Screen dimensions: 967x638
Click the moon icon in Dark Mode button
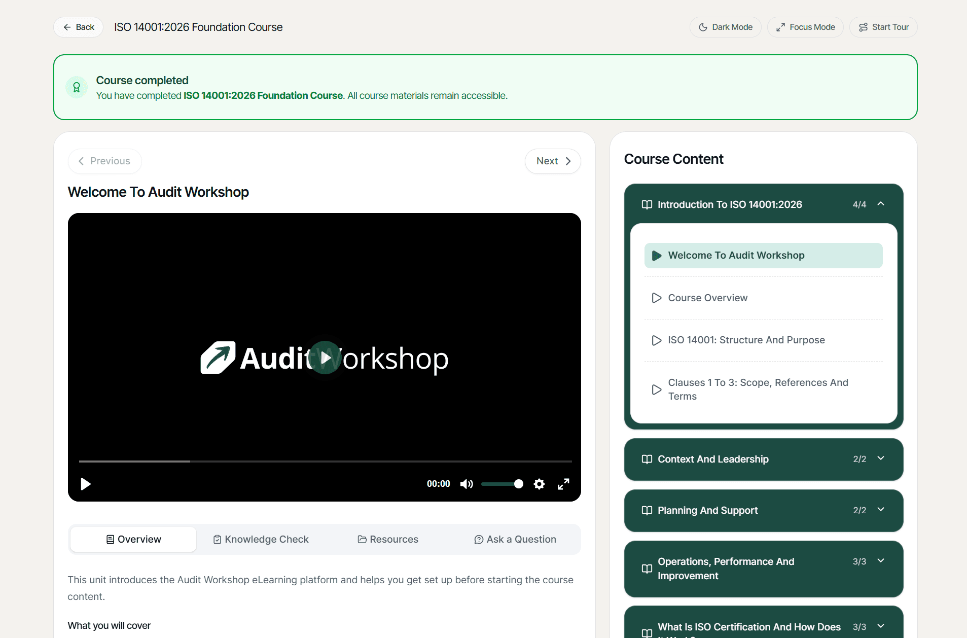[x=703, y=27]
